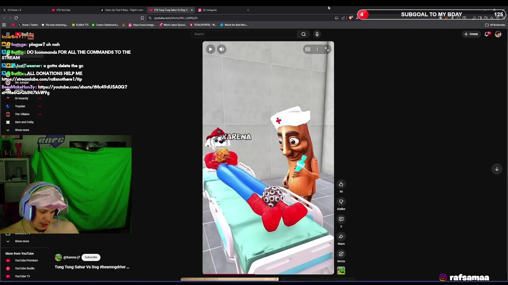508x285 pixels.
Task: Open the Create button
Action: [x=471, y=34]
